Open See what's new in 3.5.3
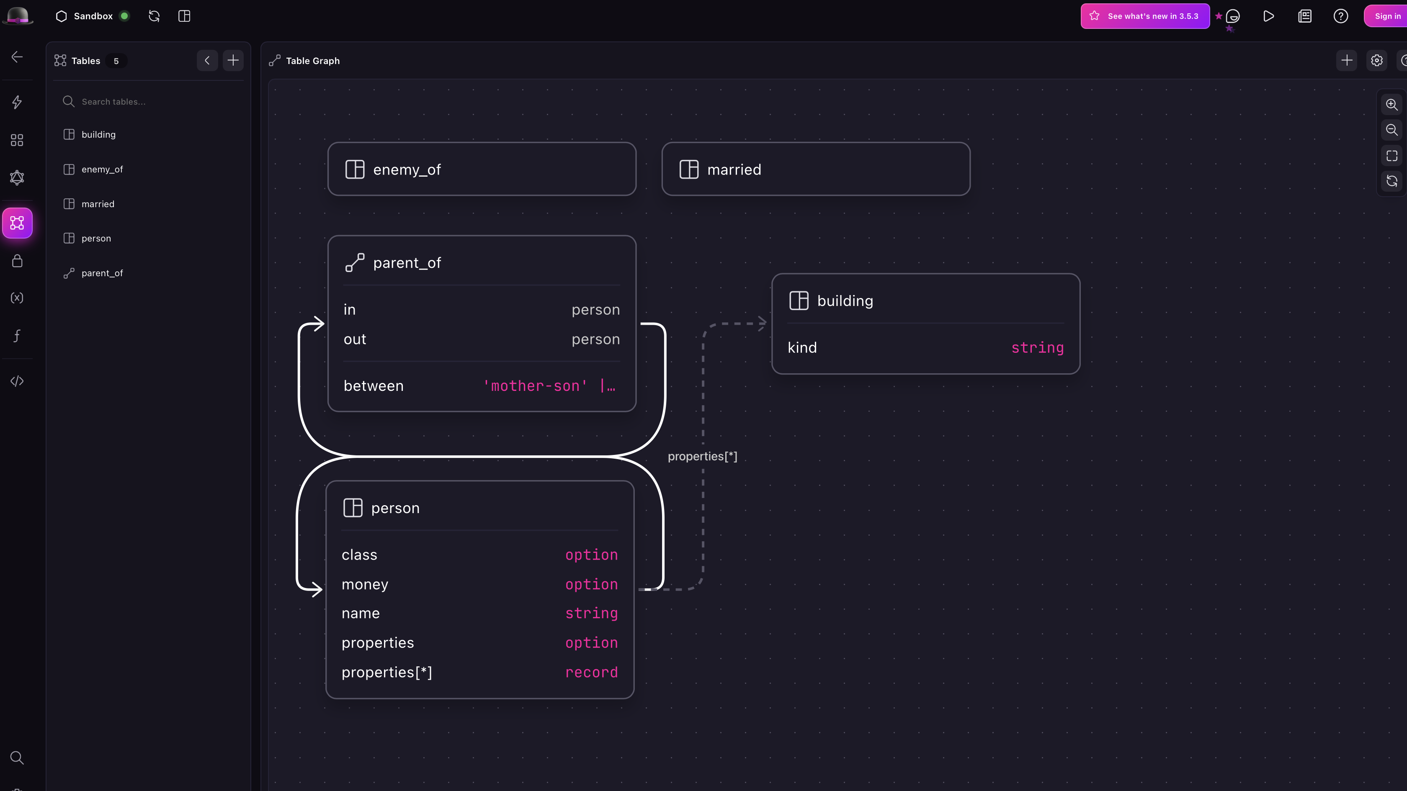 (1145, 16)
